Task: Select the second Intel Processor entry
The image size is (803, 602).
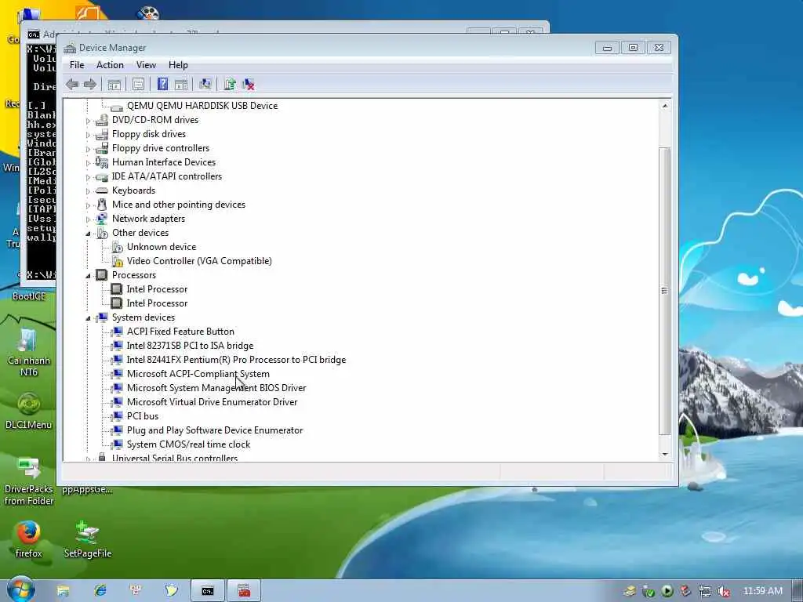Action: (x=157, y=303)
